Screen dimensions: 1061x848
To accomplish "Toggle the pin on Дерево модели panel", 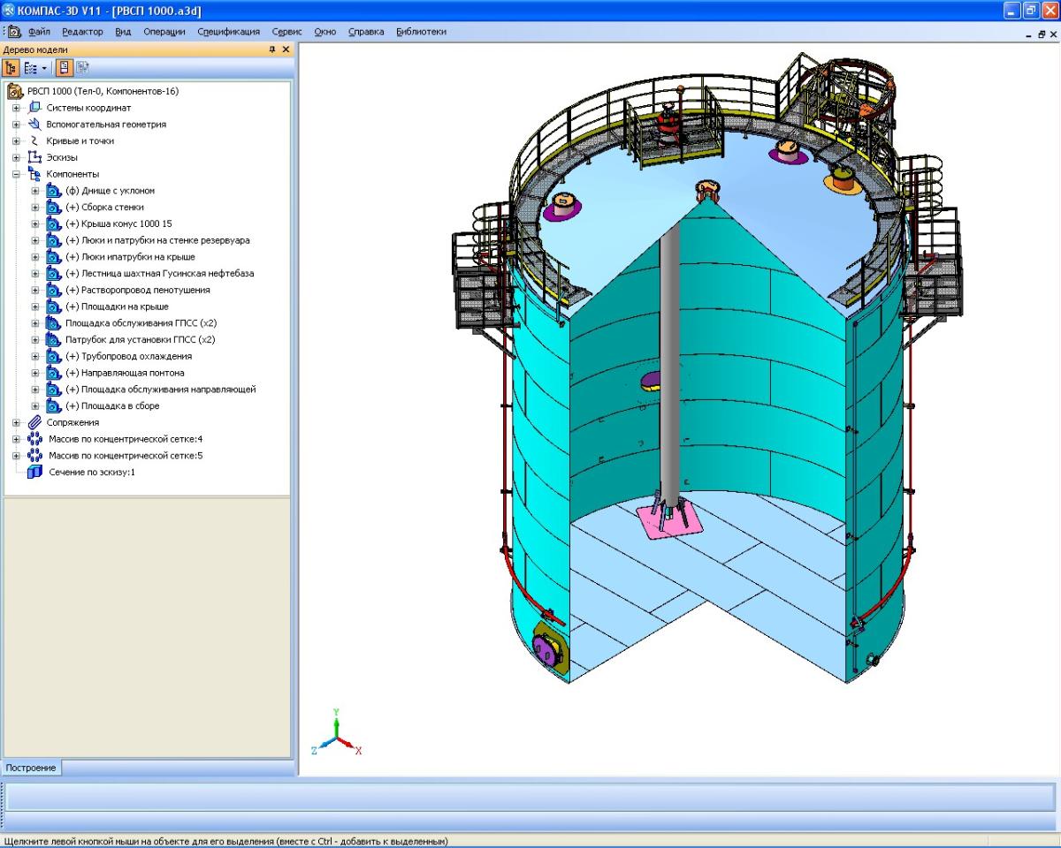I will [272, 50].
